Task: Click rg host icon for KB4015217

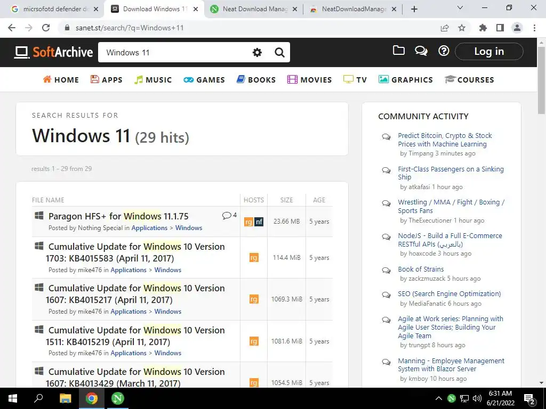Action: (254, 299)
